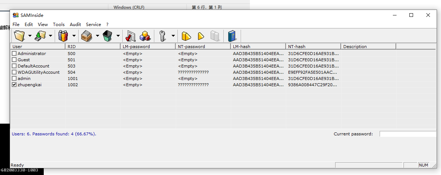Click the DefaultAccount LM-password Empty cell
The image size is (441, 175).
pyautogui.click(x=132, y=66)
